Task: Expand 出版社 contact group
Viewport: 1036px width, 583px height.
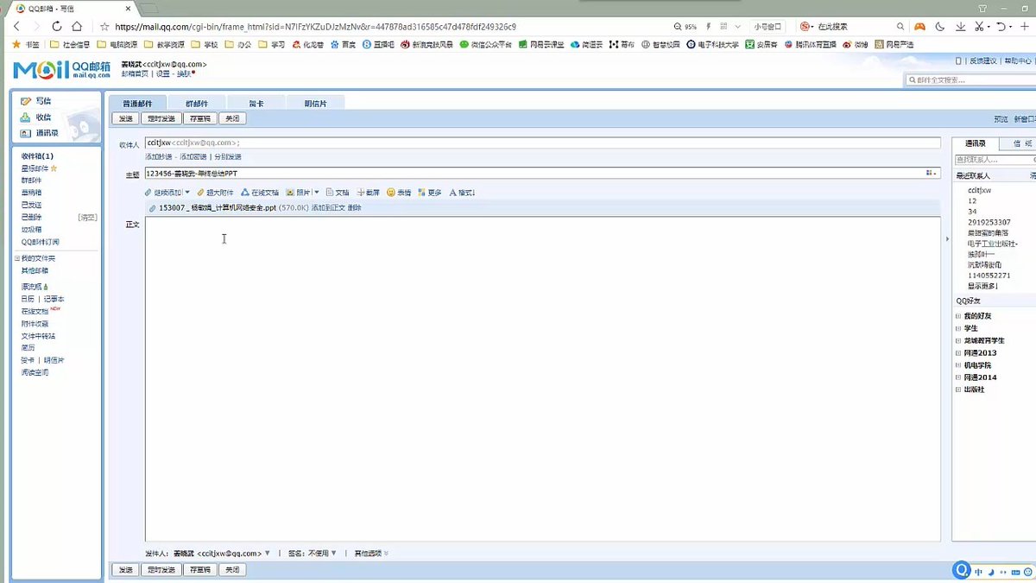Action: pos(958,390)
